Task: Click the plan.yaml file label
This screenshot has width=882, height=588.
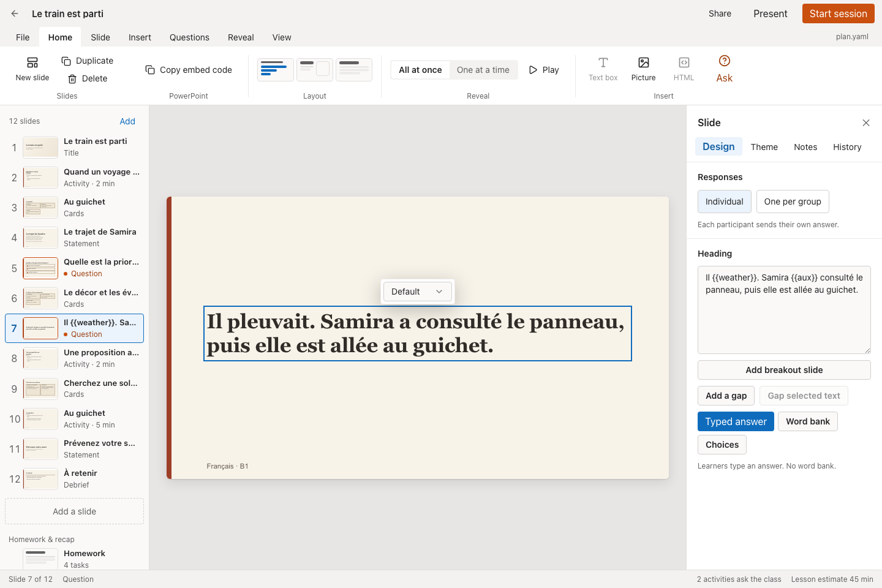Action: [852, 37]
